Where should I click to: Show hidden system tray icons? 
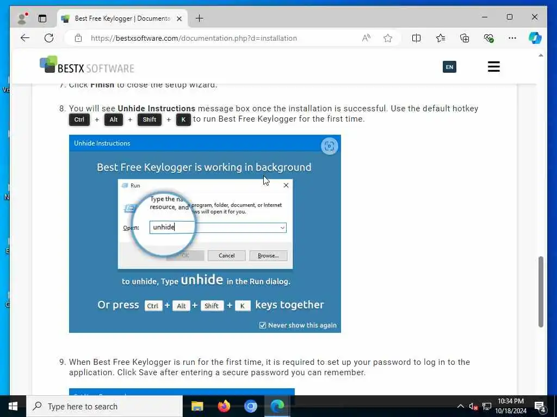460,406
